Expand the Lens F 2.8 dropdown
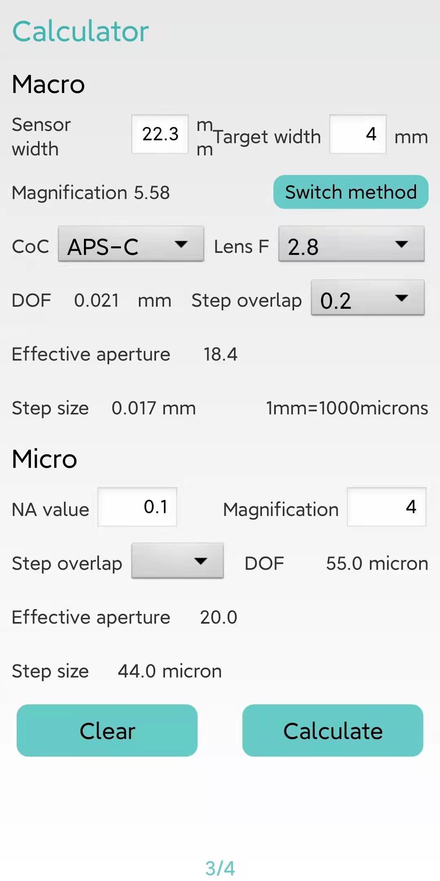This screenshot has height=881, width=440. (352, 244)
